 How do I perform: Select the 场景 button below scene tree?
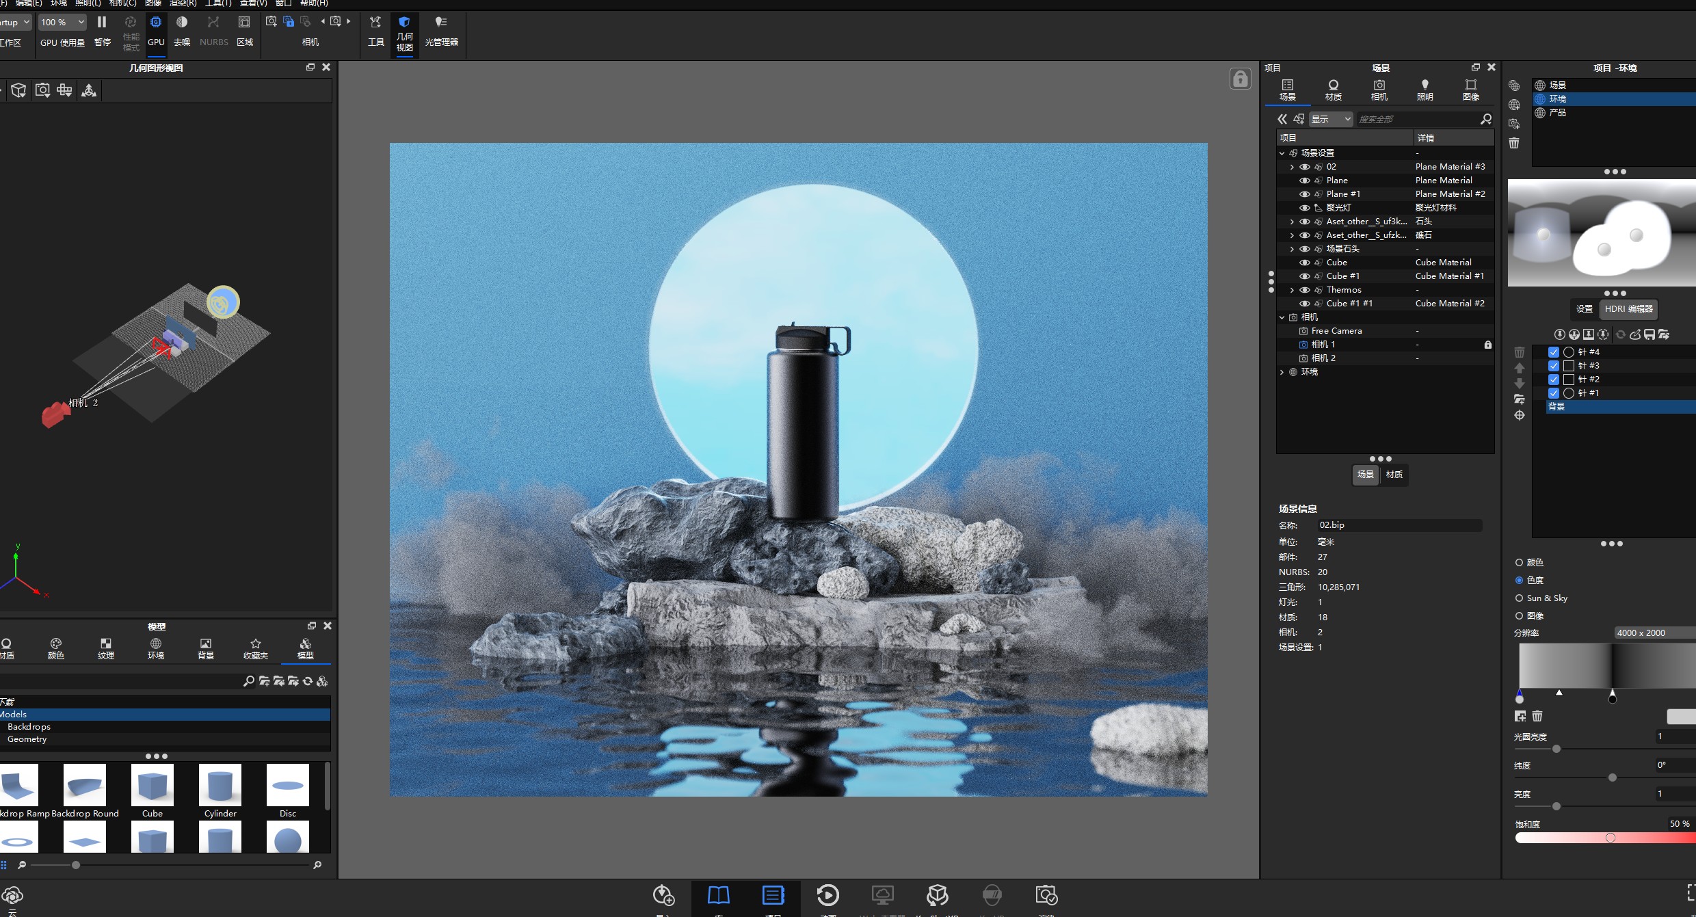1365,475
